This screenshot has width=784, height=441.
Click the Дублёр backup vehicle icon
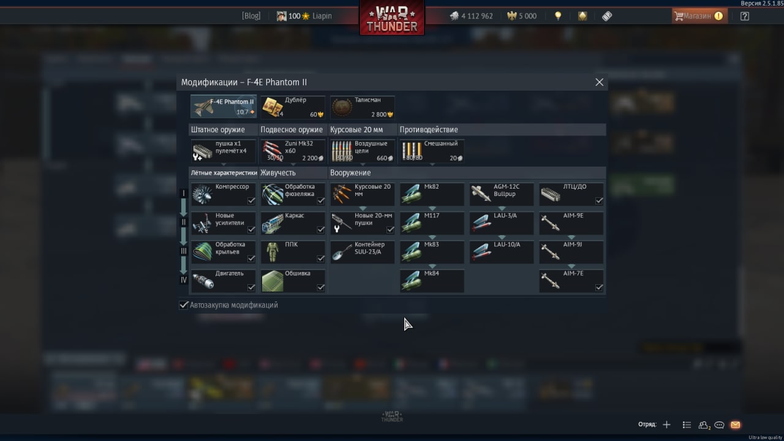tap(273, 107)
